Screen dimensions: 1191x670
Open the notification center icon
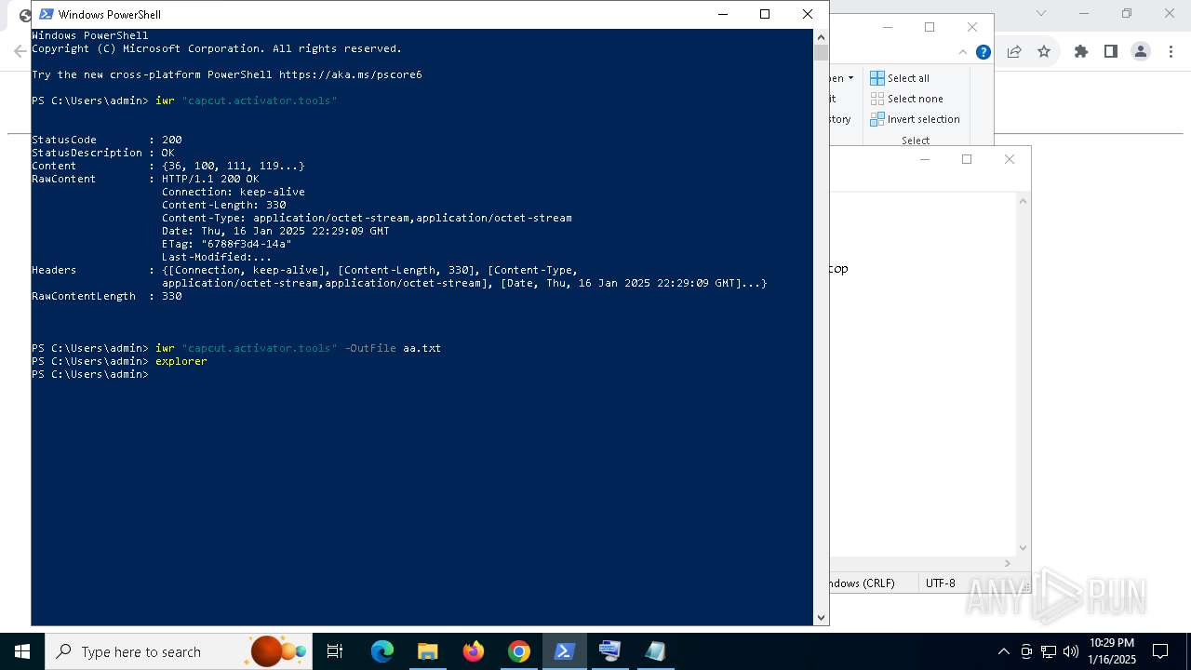(x=1160, y=651)
